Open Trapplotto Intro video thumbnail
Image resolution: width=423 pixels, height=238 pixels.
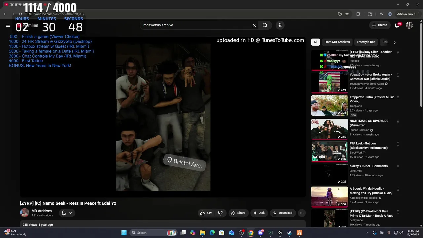click(x=329, y=105)
